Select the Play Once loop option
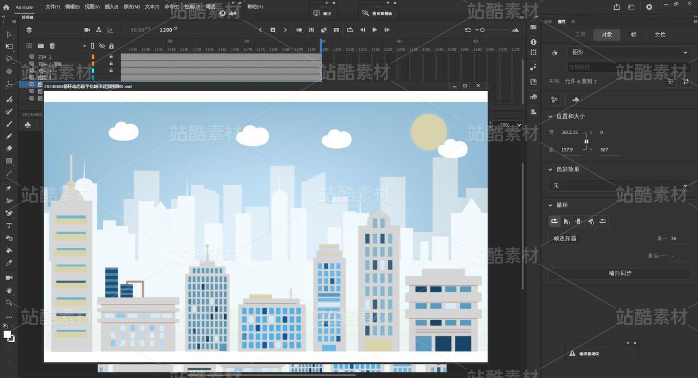Screen dimensions: 698x378 coord(567,221)
